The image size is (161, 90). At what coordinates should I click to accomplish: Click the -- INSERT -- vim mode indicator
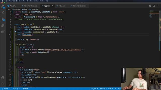pos(25,89)
